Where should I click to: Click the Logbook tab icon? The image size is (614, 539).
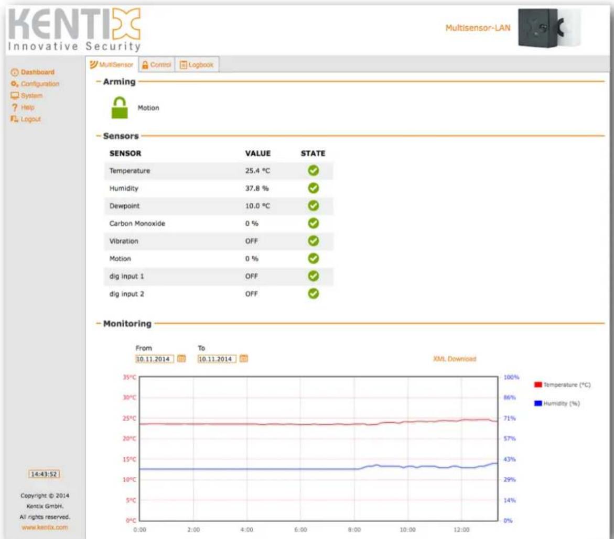point(184,64)
